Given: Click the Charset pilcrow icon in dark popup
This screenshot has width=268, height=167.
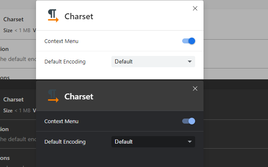Looking at the screenshot, I should click(53, 96).
